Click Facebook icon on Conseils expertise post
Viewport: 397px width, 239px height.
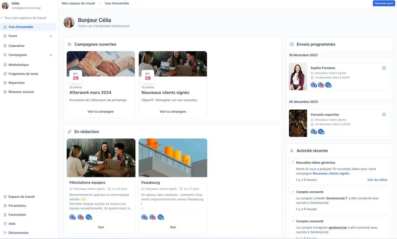[x=314, y=132]
